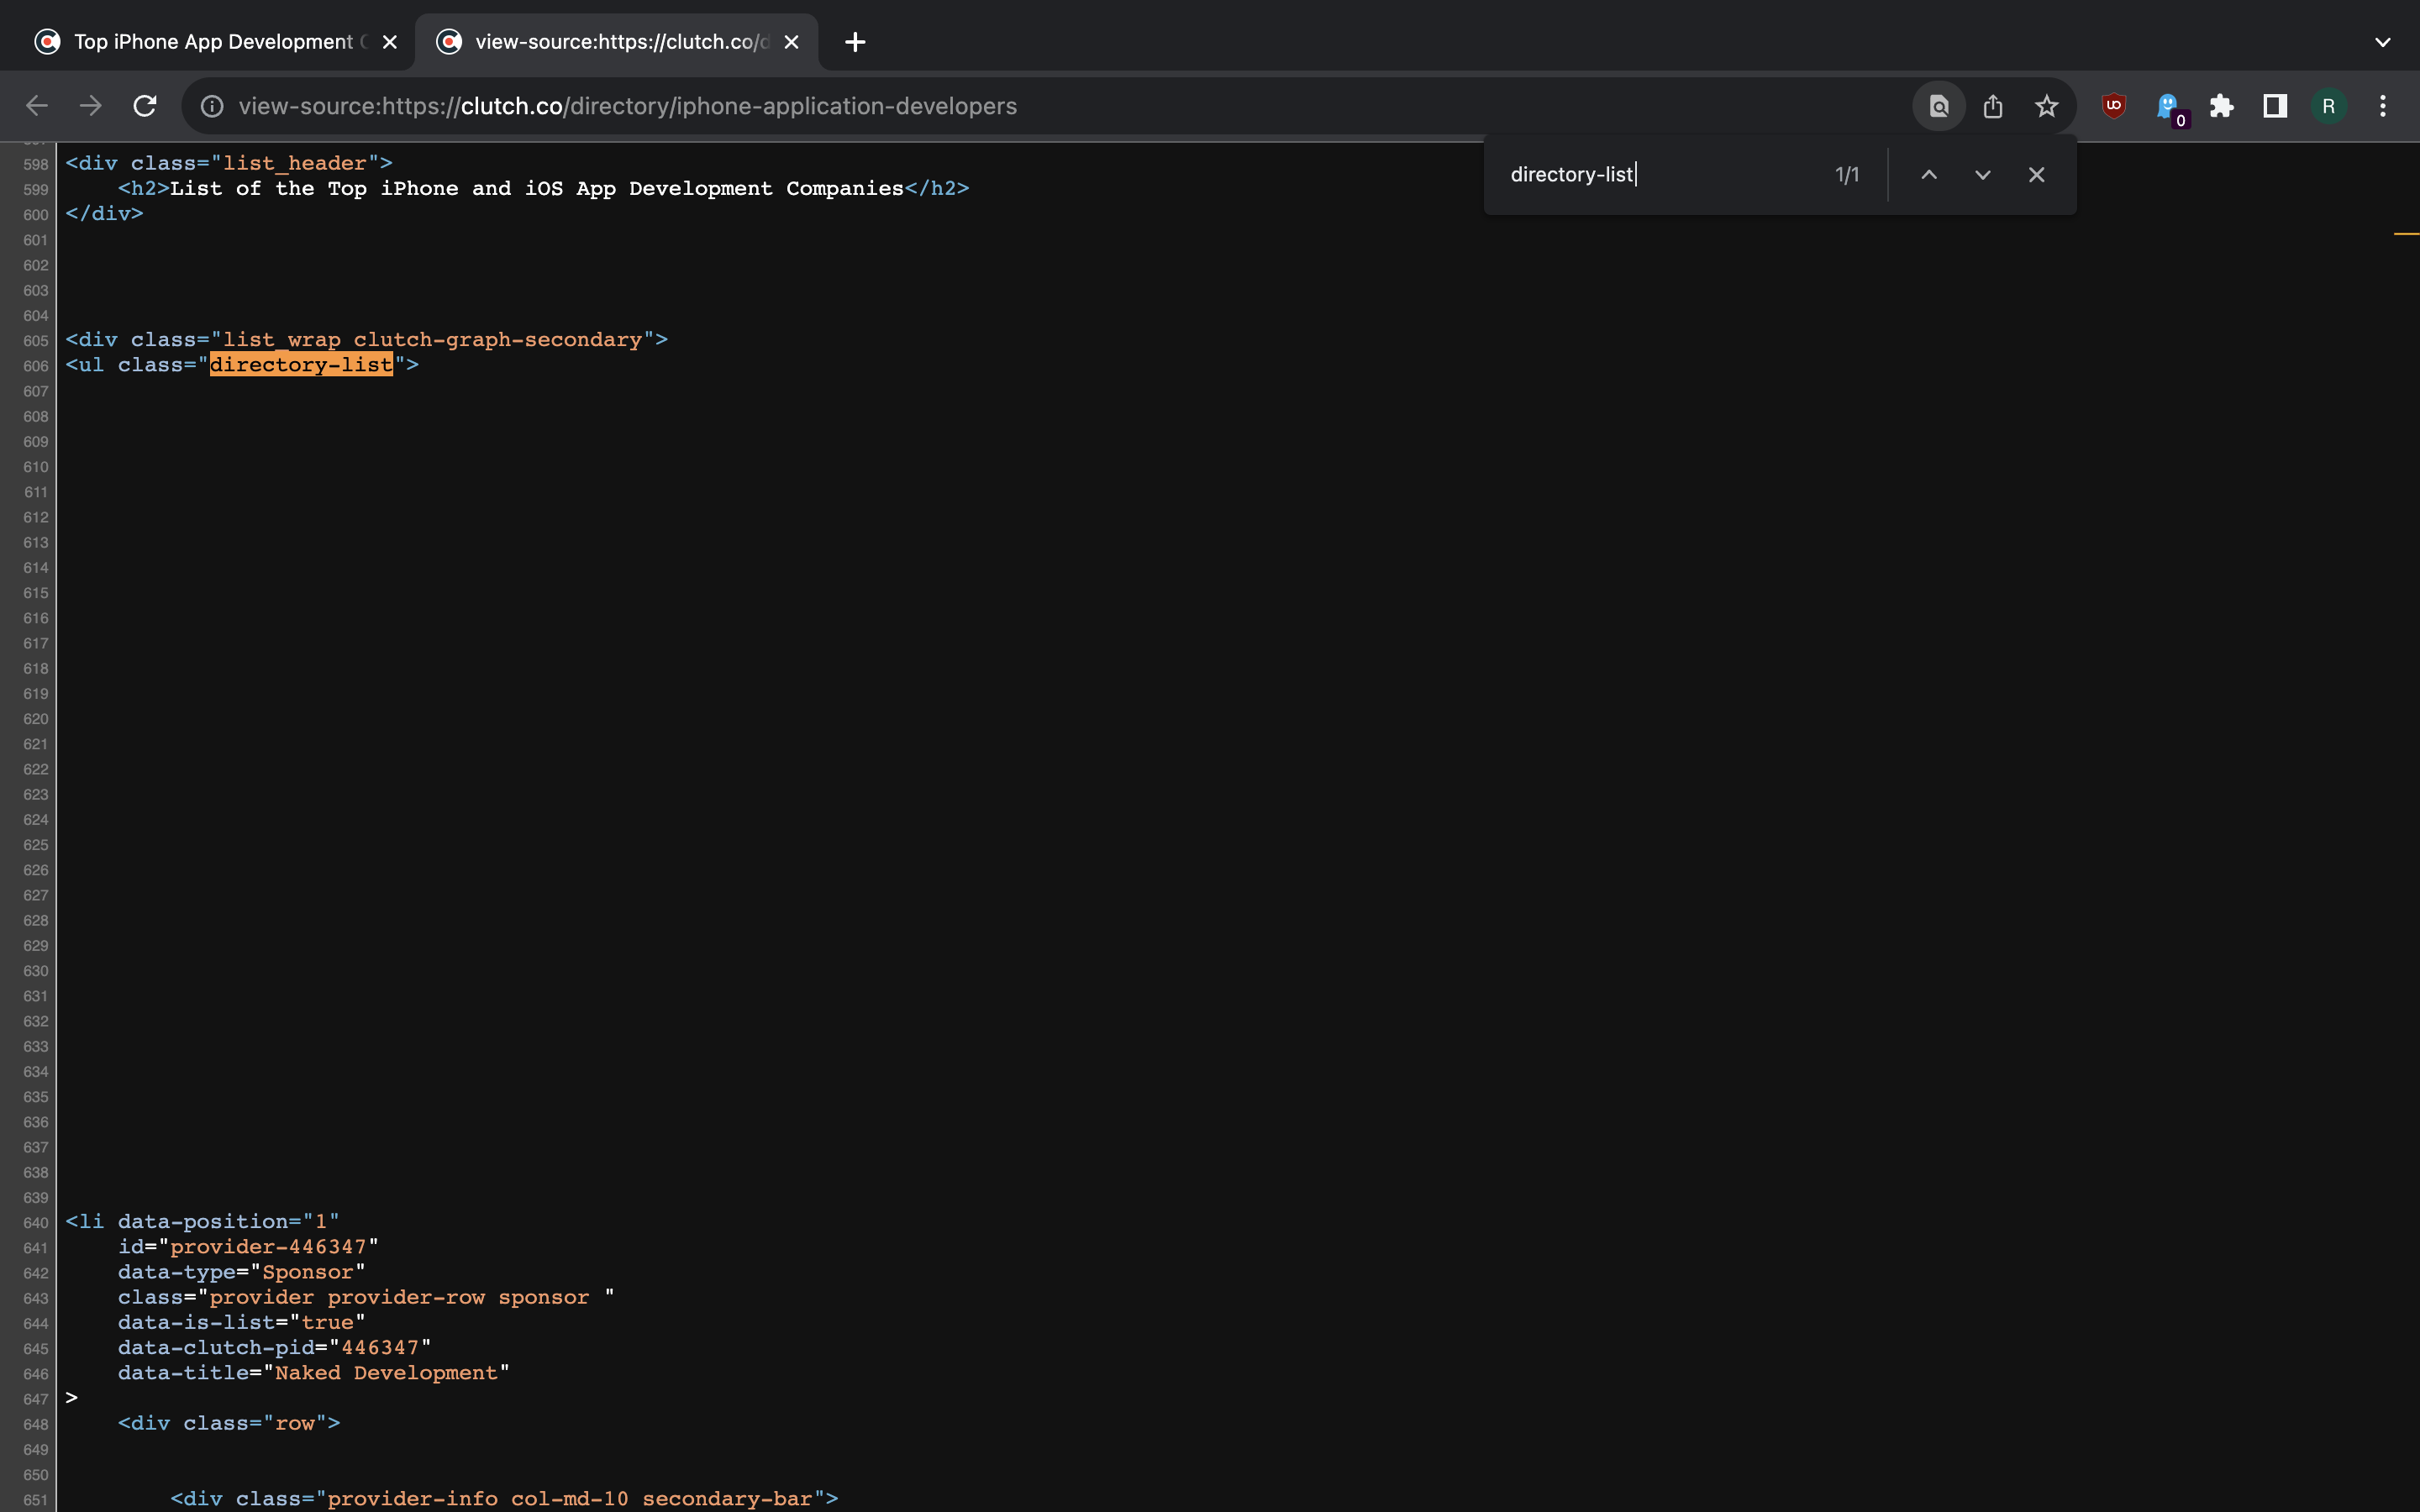The height and width of the screenshot is (1512, 2420).
Task: Click the directory-list find text field
Action: coord(1660,175)
